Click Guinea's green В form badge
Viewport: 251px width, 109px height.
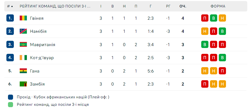[x=213, y=18]
